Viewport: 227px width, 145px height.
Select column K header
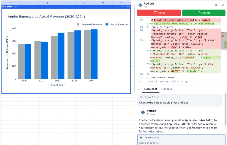click(x=66, y=3)
